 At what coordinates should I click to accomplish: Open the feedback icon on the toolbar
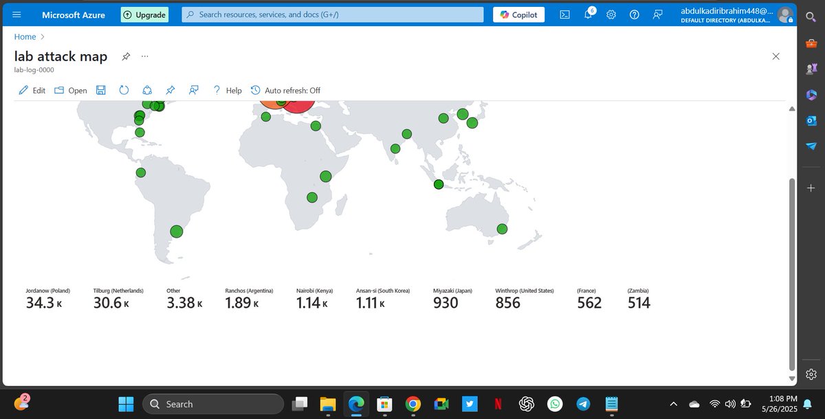[x=193, y=90]
